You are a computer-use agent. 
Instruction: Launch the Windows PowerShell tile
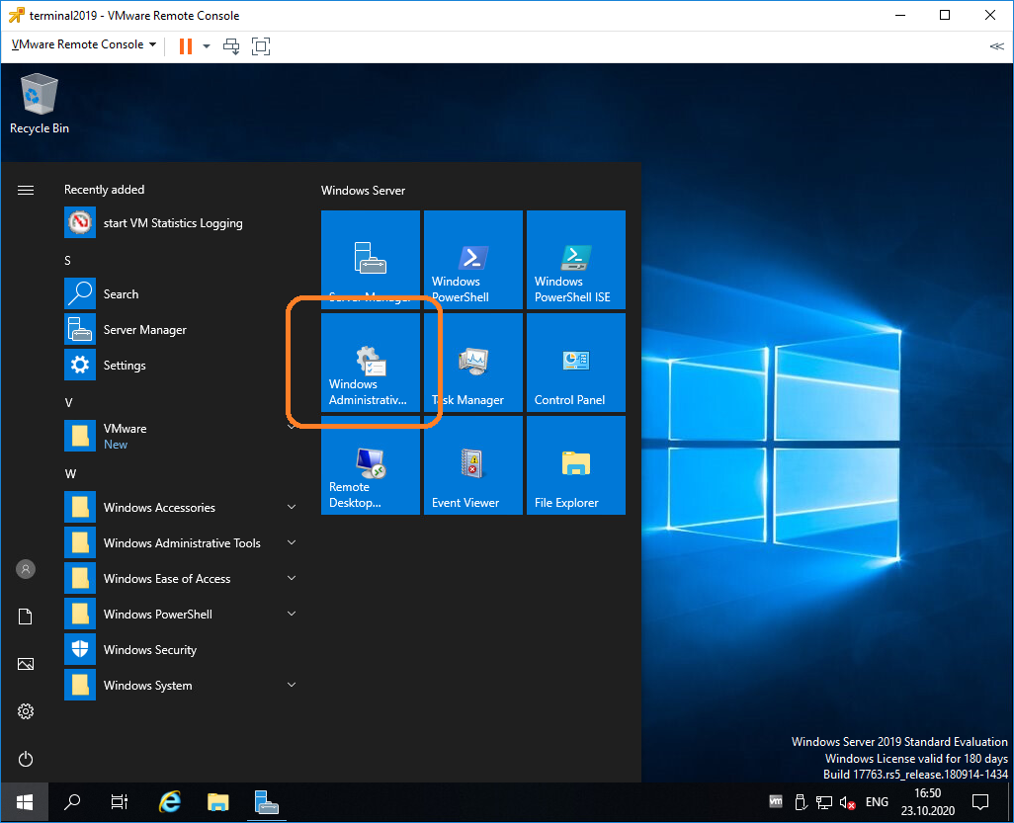point(473,260)
